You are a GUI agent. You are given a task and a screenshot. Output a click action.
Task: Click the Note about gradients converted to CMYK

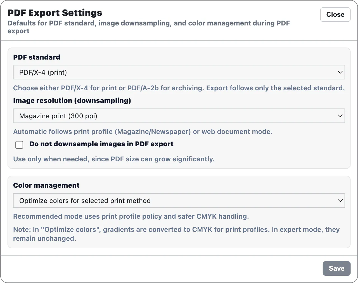click(x=176, y=234)
